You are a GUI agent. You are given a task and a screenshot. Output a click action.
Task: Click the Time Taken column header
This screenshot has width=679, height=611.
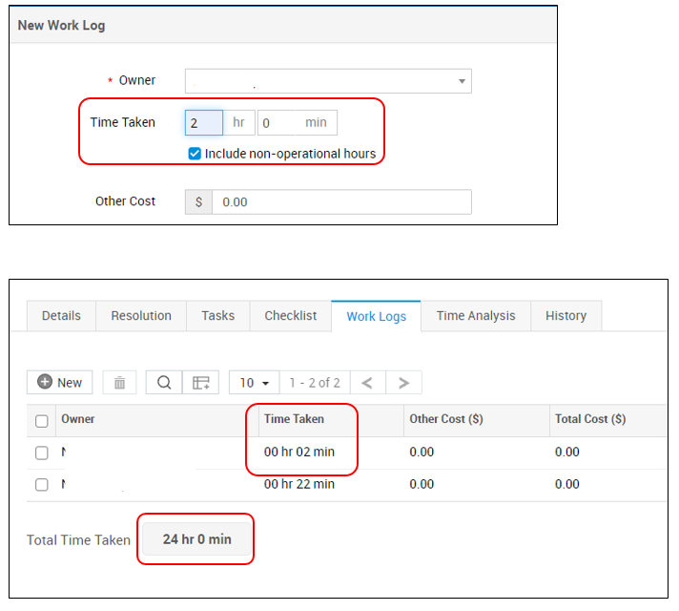tap(294, 419)
